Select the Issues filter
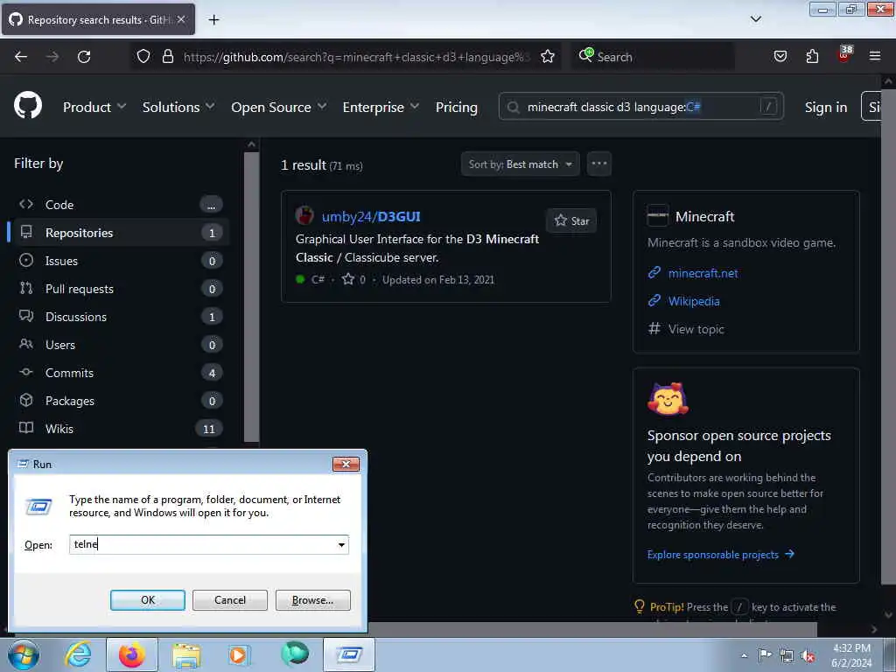The height and width of the screenshot is (672, 896). click(119, 261)
